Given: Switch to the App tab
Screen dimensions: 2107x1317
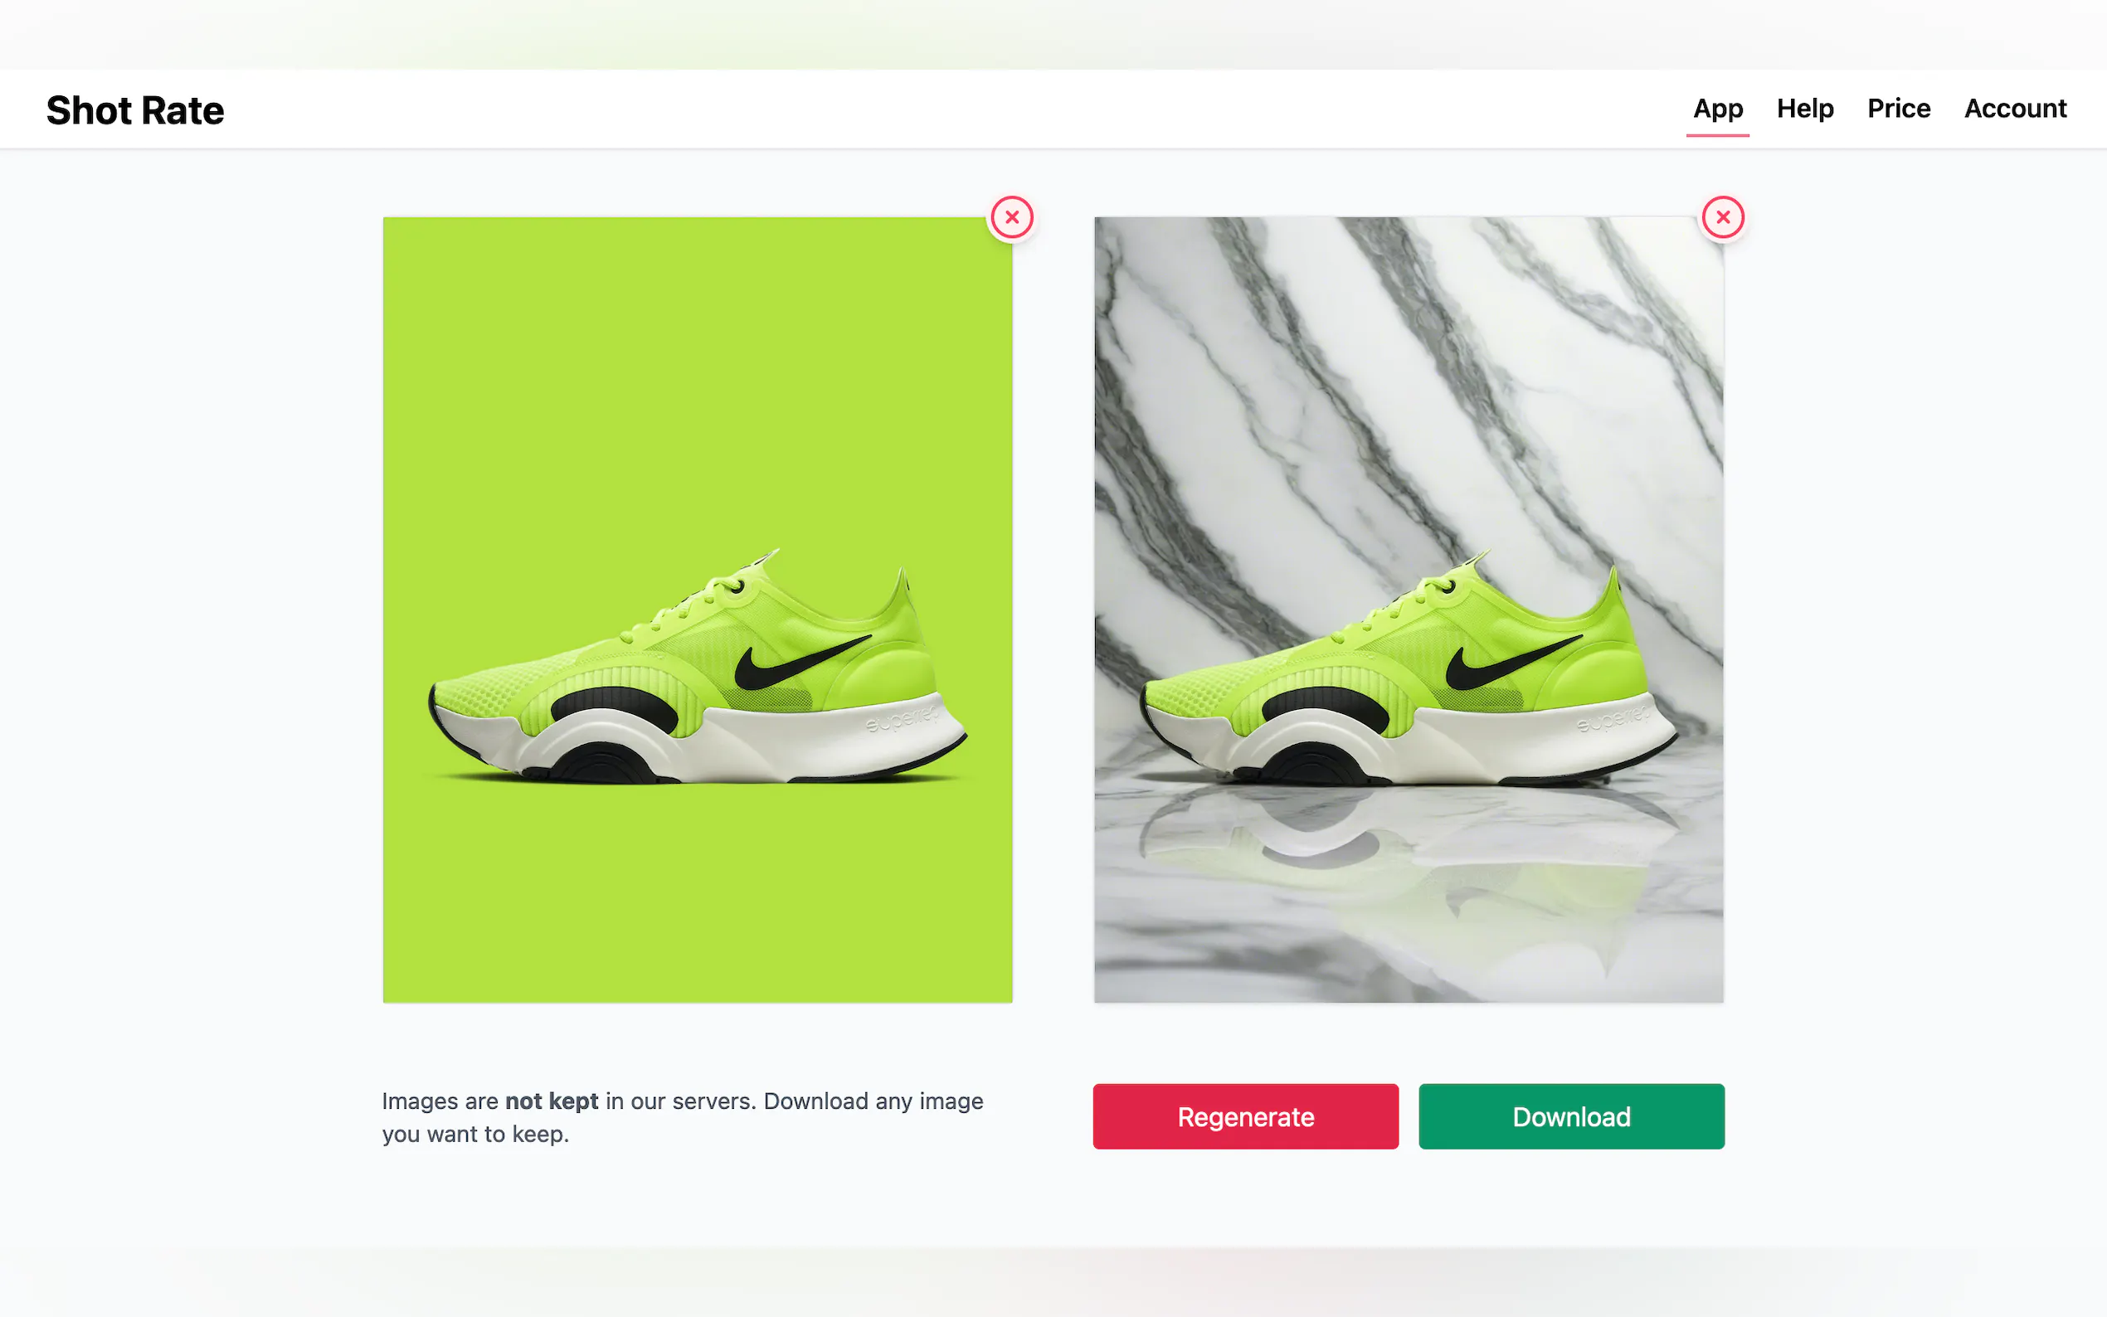Looking at the screenshot, I should (1717, 109).
